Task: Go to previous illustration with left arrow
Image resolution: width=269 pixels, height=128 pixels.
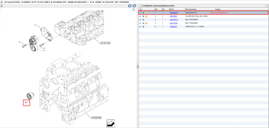Action: (x=130, y=6)
